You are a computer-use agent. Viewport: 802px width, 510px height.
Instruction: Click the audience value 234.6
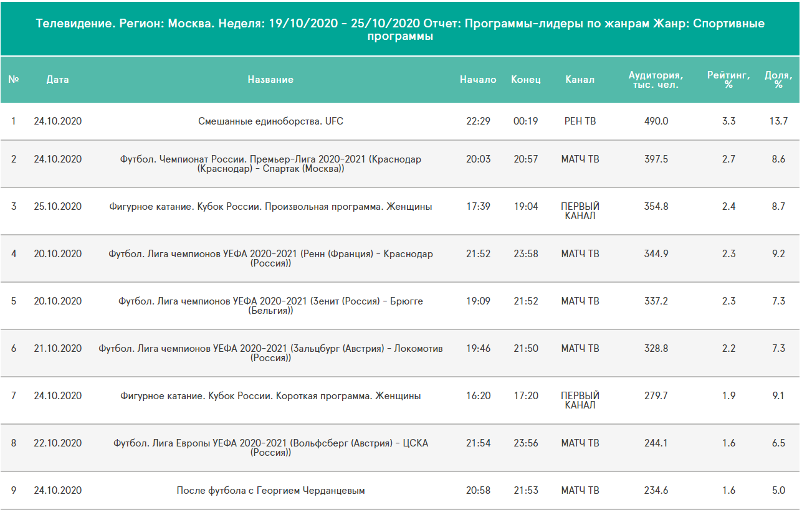click(656, 491)
